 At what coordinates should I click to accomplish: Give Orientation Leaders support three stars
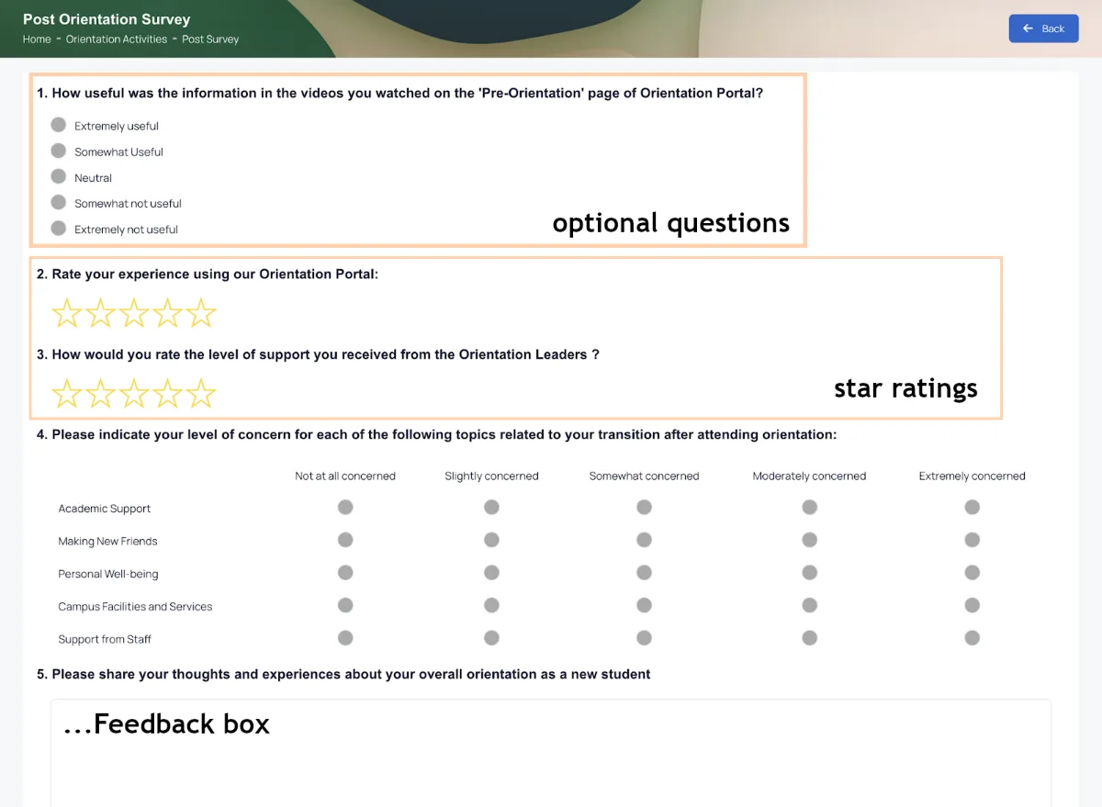[x=134, y=393]
